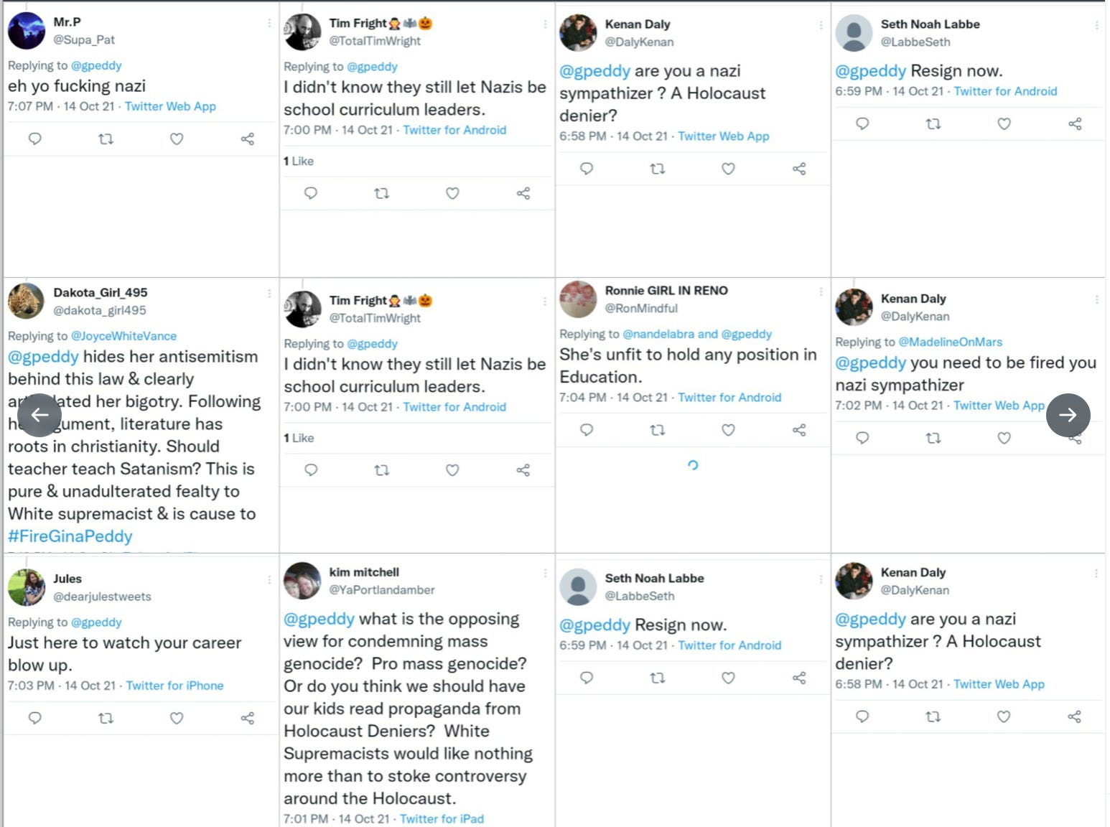Reply to Kenan Daly's top-row tweet
The image size is (1110, 827).
587,169
